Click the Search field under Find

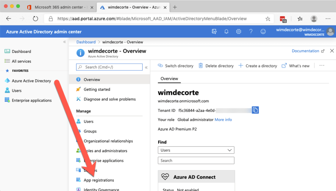196,160
